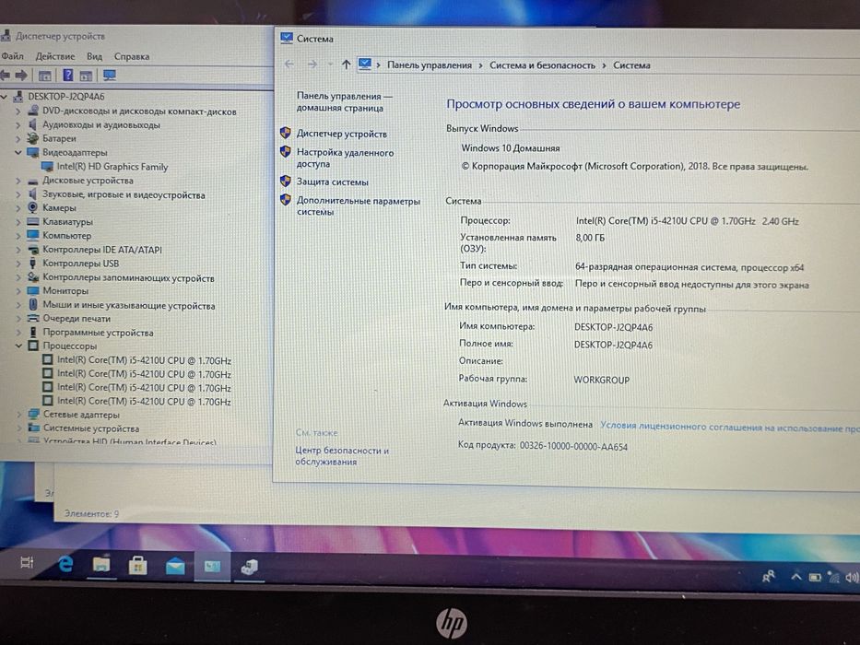
Task: Select Сетевые адаптеры tree item
Action: pyautogui.click(x=81, y=415)
